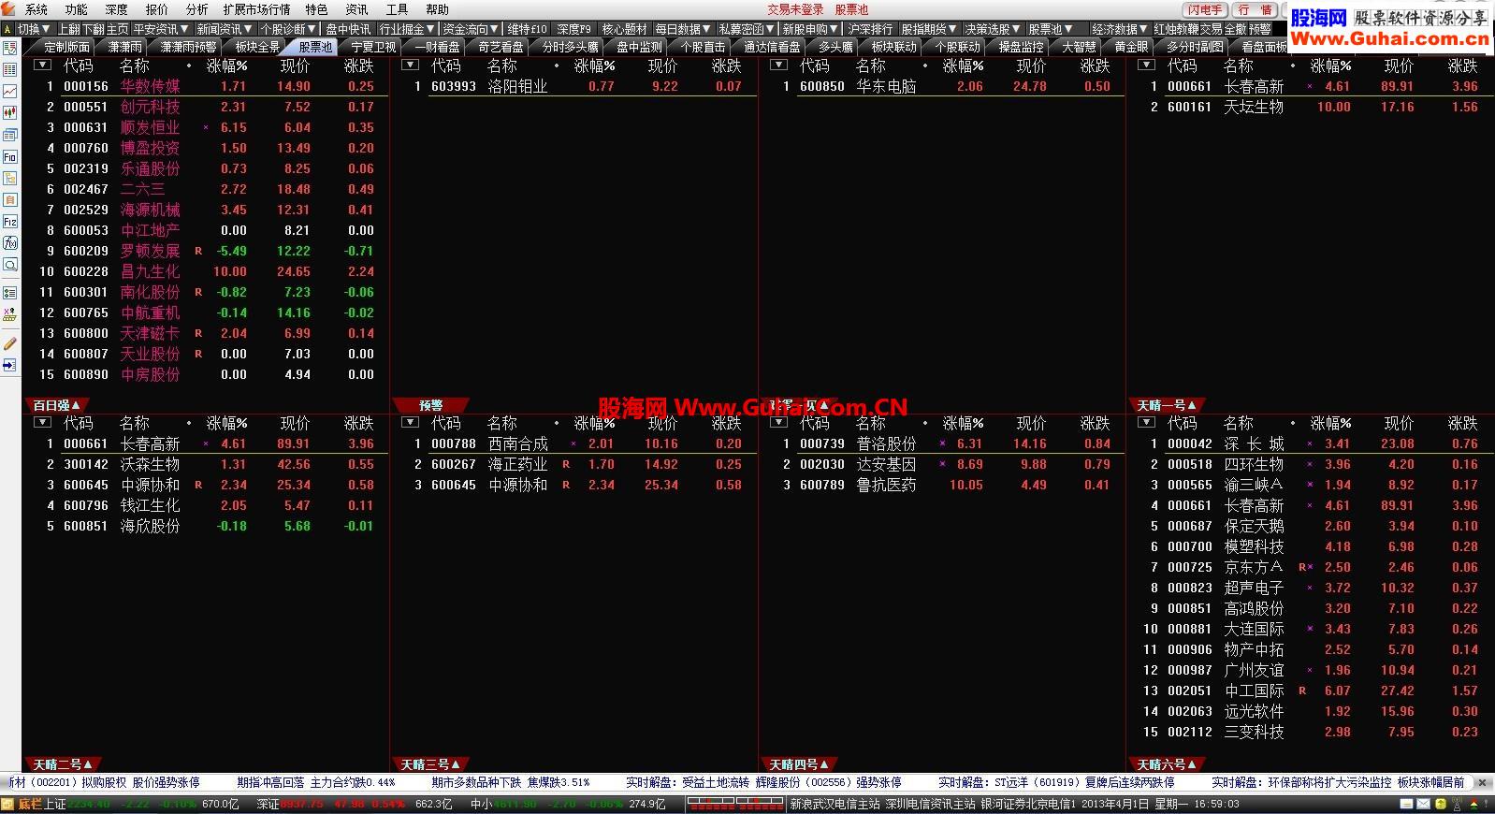Click the 天晴六号▲ pool label
Image resolution: width=1495 pixels, height=814 pixels.
coord(1167,764)
